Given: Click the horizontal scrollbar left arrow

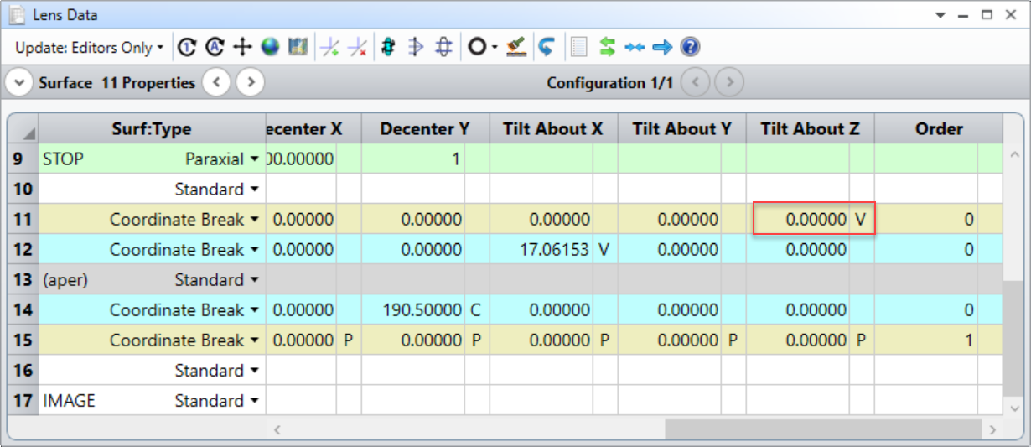Looking at the screenshot, I should pos(277,429).
